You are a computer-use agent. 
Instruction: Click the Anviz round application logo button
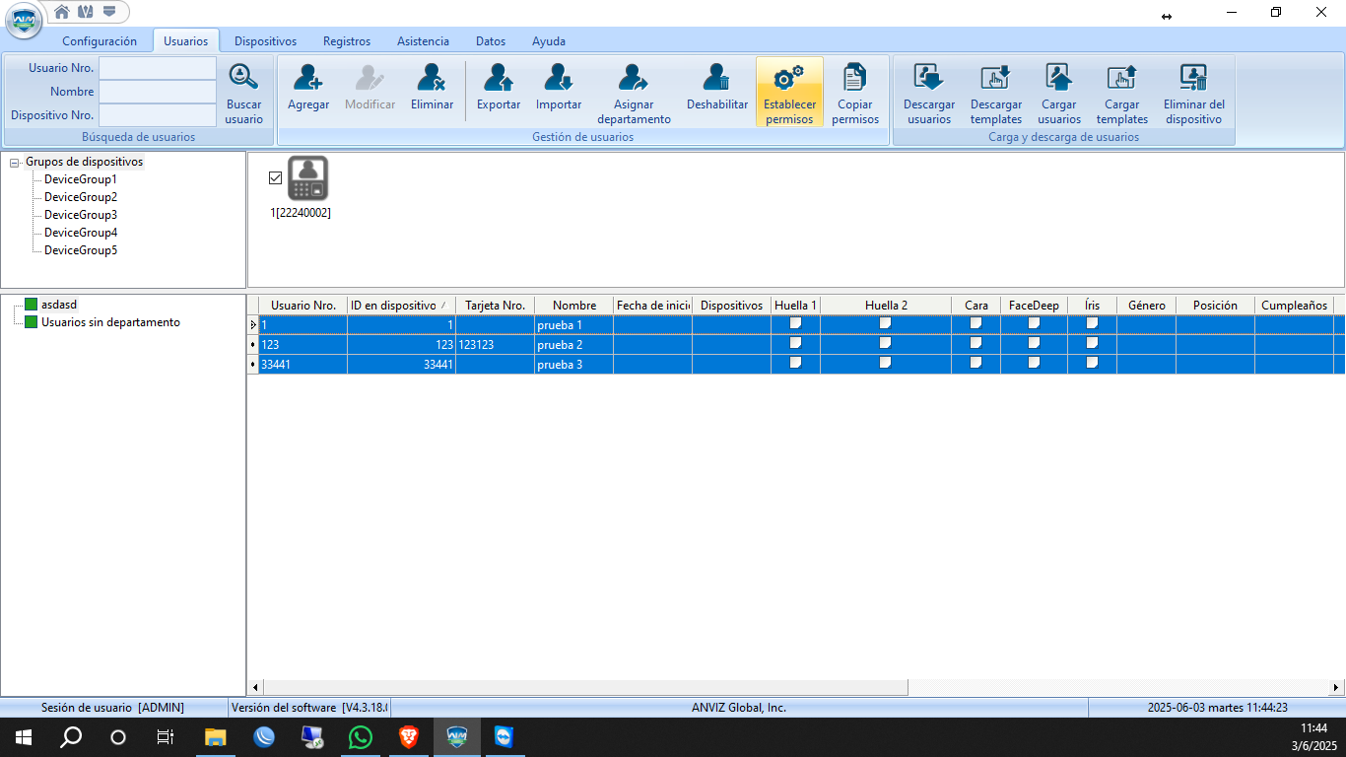(x=24, y=21)
